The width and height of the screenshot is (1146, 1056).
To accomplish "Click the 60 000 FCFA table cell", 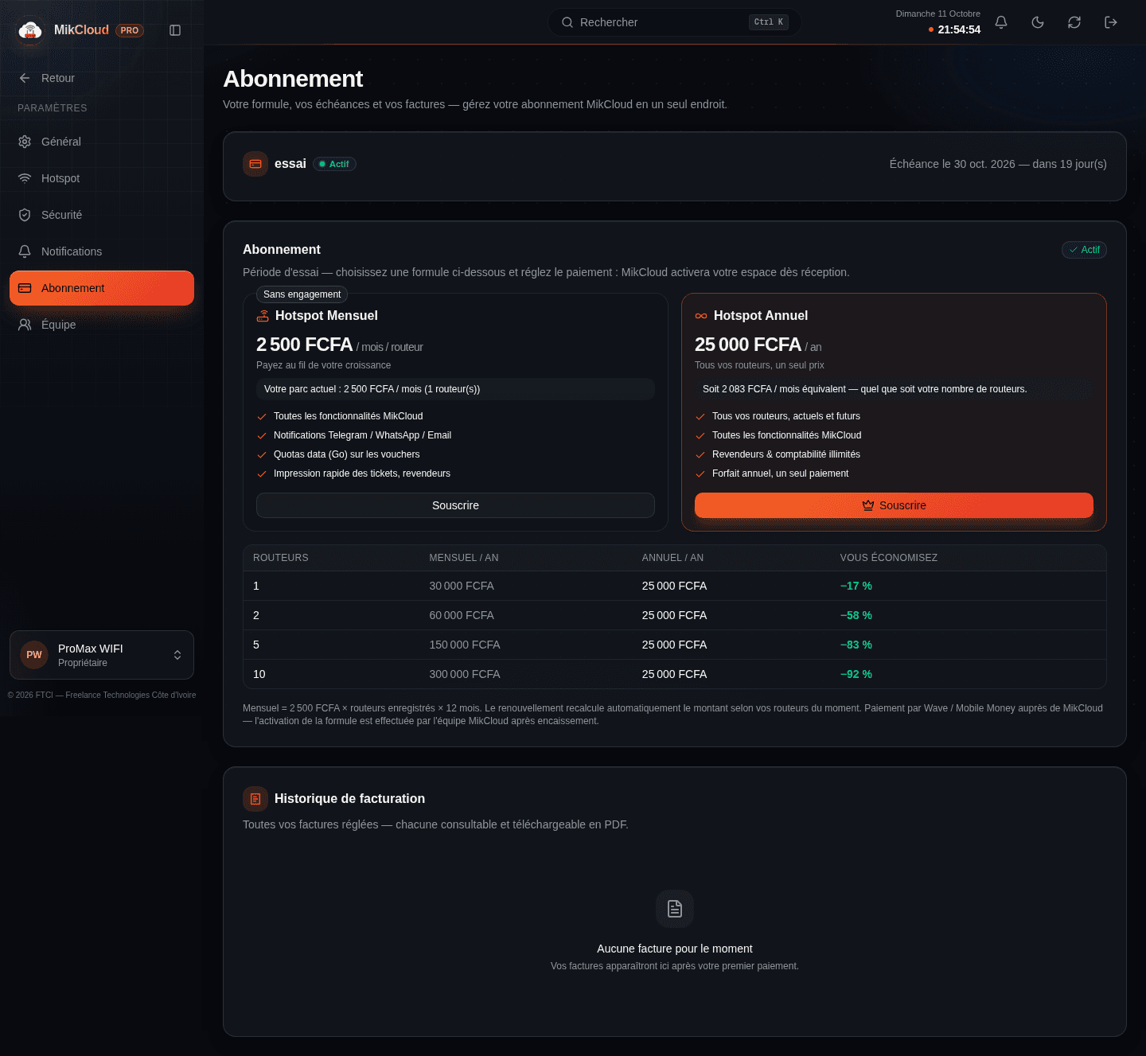I will coord(462,615).
